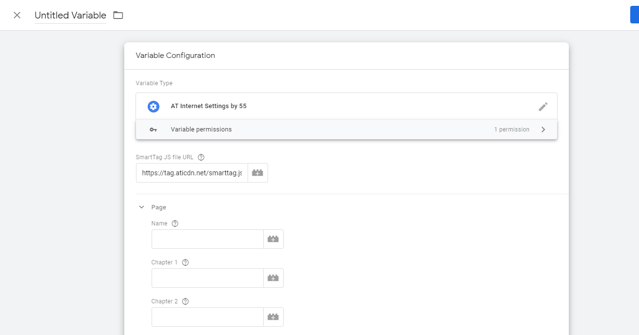
Task: Show help tooltip for Chapter 1
Action: 185,262
